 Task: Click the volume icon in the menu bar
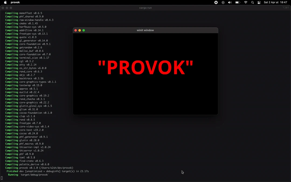(230, 2)
